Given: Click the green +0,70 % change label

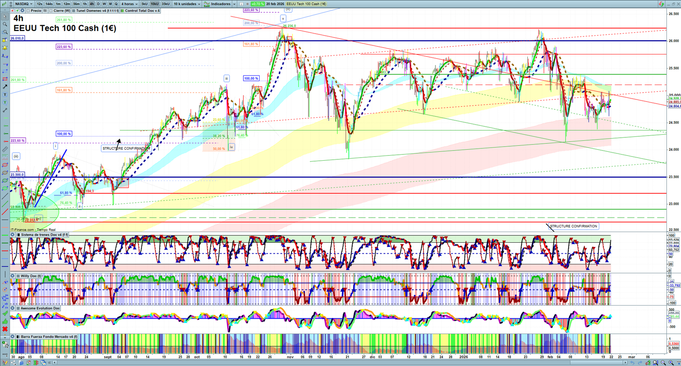Looking at the screenshot, I should point(258,4).
